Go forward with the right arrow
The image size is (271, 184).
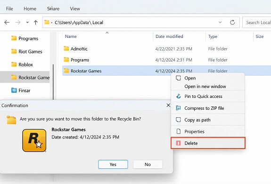pos(18,22)
